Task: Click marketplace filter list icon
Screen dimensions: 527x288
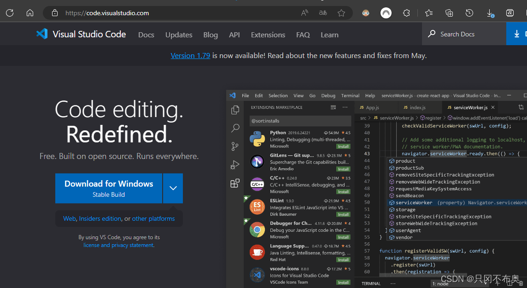Action: point(333,107)
